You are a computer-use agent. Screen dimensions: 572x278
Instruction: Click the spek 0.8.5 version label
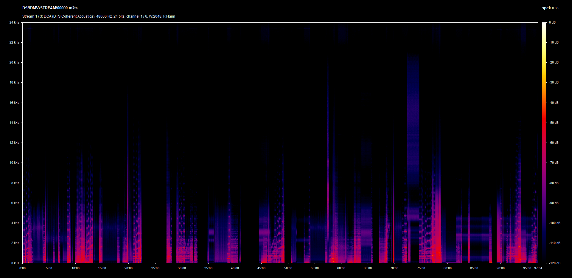click(x=550, y=8)
